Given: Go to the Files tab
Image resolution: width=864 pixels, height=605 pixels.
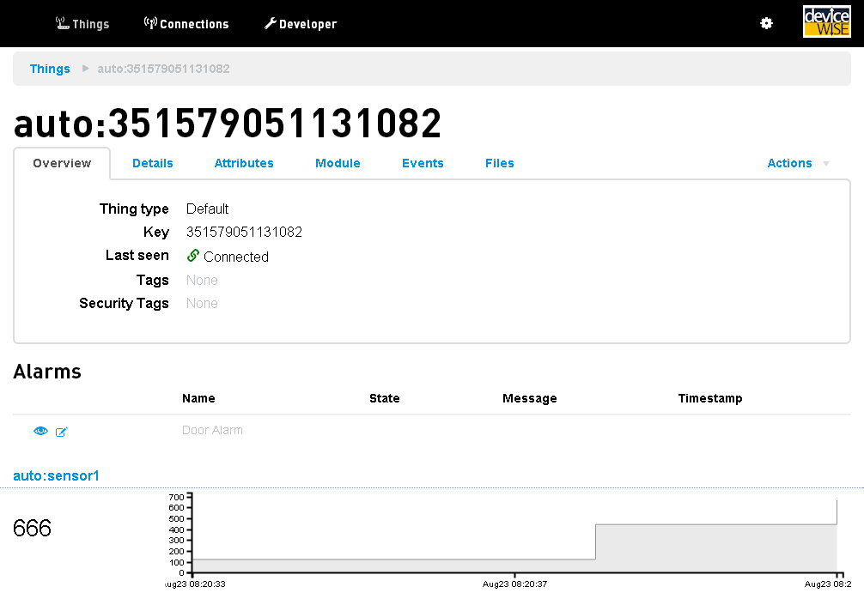Looking at the screenshot, I should point(500,163).
